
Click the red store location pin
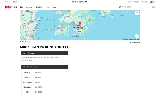80,23
